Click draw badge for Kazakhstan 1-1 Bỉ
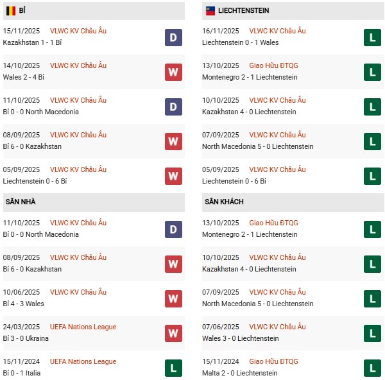The image size is (385, 380). coord(173,37)
